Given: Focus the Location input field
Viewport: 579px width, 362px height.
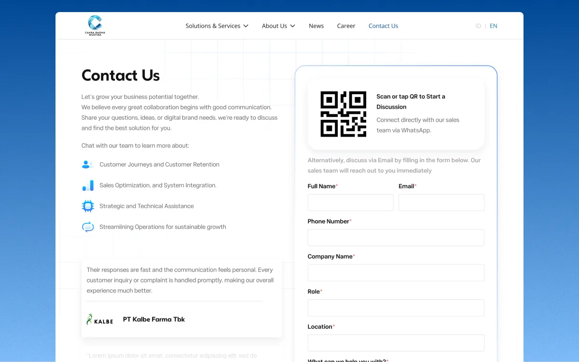Looking at the screenshot, I should [396, 343].
